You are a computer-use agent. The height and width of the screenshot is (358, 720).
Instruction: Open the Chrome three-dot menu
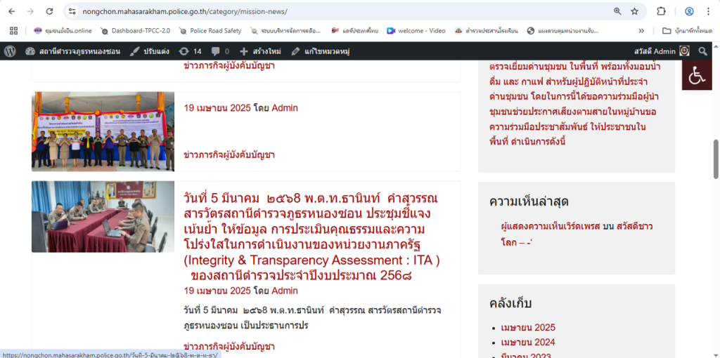(709, 11)
